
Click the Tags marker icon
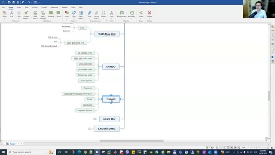click(x=74, y=13)
